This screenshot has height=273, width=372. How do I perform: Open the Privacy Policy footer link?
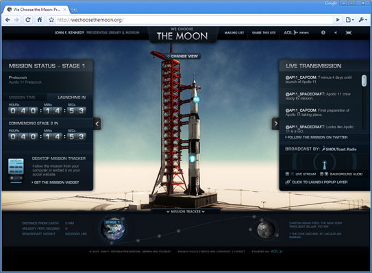188,251
